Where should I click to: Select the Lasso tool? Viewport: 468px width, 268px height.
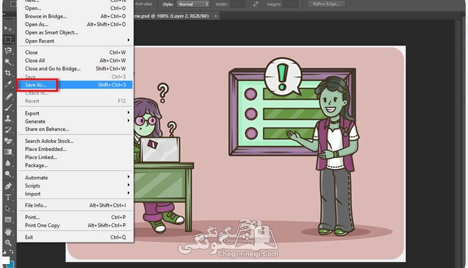click(x=8, y=50)
